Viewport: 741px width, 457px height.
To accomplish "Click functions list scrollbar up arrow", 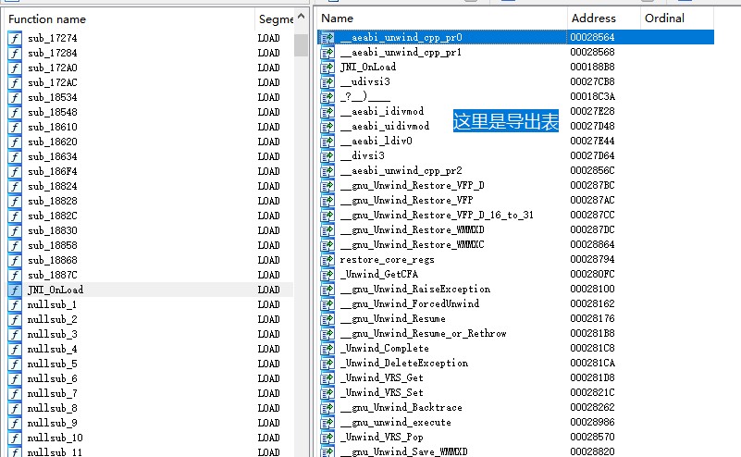I will point(301,17).
